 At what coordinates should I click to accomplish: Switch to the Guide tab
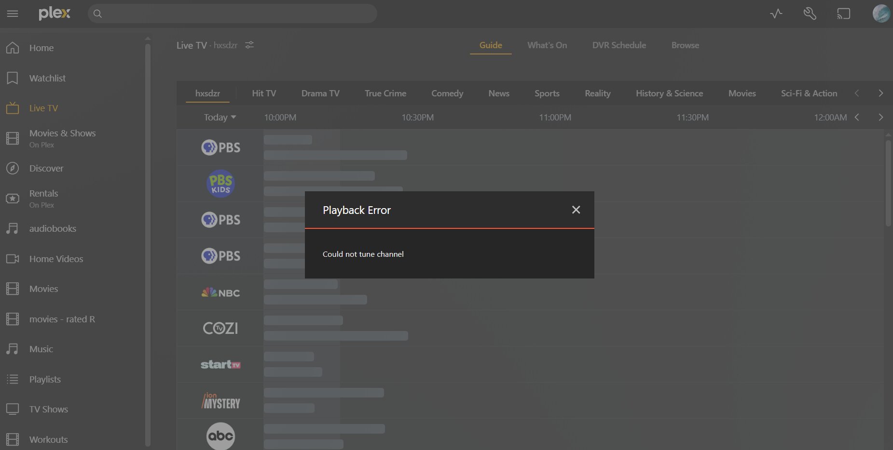point(491,45)
